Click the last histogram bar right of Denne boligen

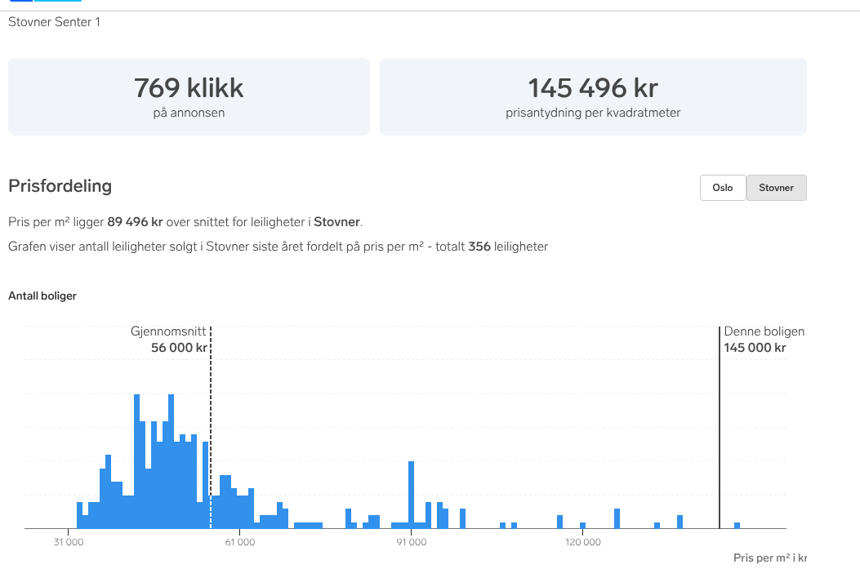[x=737, y=526]
